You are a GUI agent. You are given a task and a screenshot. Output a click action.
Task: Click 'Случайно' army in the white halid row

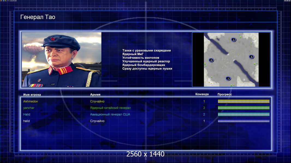click(97, 121)
